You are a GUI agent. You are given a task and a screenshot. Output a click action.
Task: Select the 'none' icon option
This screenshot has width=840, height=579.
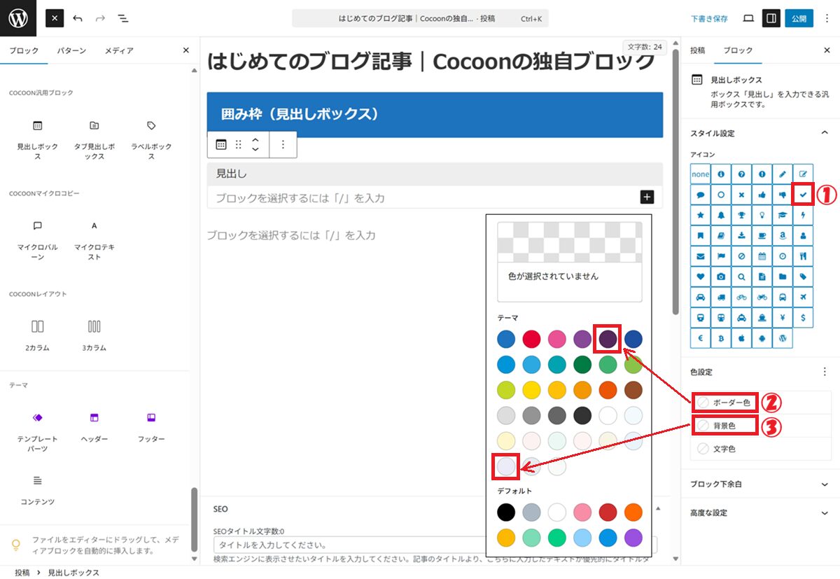[700, 174]
